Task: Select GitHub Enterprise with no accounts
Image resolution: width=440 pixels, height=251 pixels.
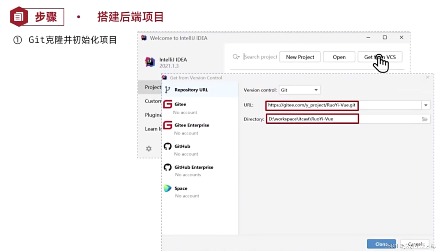Action: point(194,167)
